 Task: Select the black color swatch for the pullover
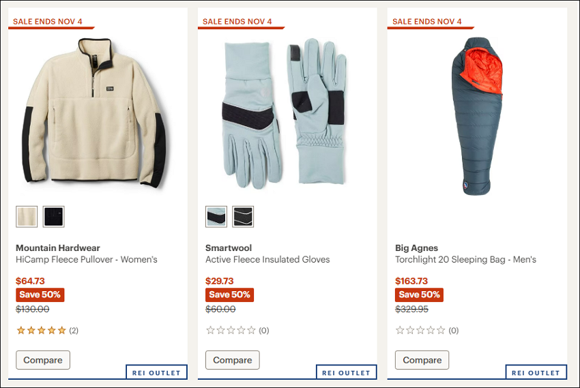54,217
